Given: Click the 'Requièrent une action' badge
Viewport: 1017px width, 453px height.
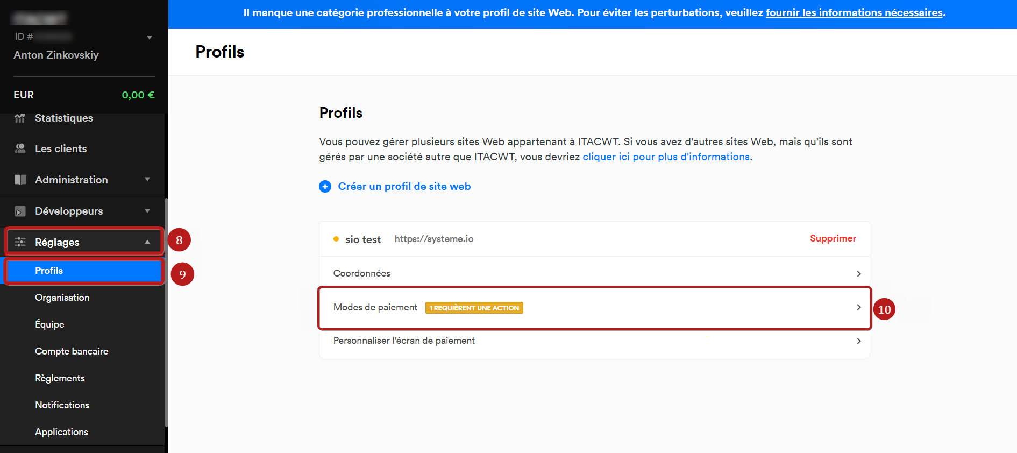Looking at the screenshot, I should click(474, 308).
